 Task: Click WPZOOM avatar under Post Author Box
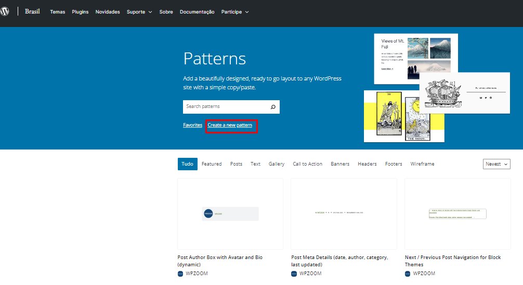180,274
